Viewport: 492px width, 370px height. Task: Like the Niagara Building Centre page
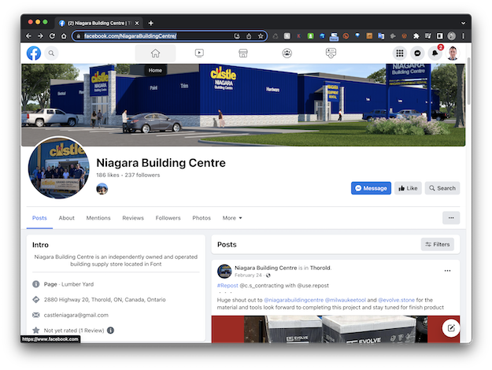(408, 188)
